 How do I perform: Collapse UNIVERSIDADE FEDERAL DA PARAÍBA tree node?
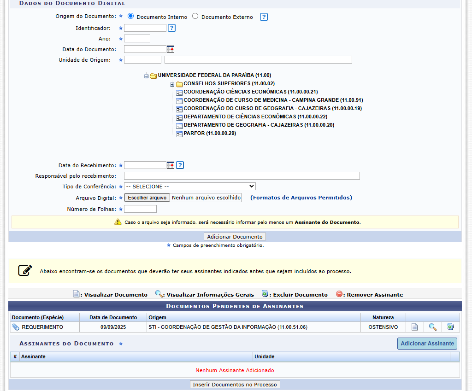coord(146,76)
